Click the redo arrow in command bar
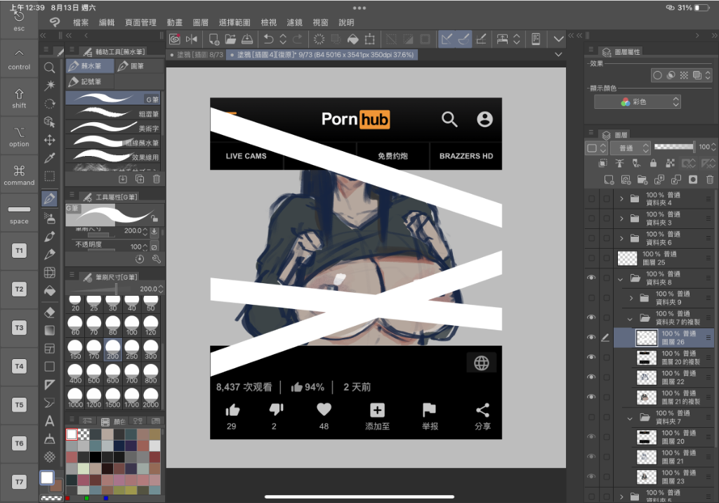The width and height of the screenshot is (719, 503). click(x=298, y=39)
